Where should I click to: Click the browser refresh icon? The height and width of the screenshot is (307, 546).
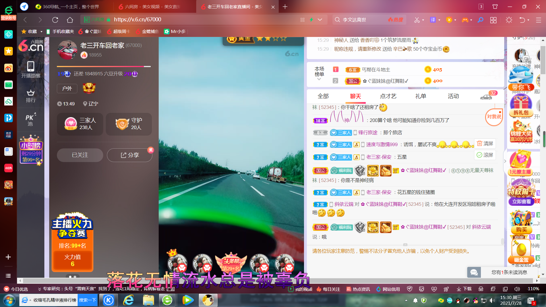[x=55, y=20]
